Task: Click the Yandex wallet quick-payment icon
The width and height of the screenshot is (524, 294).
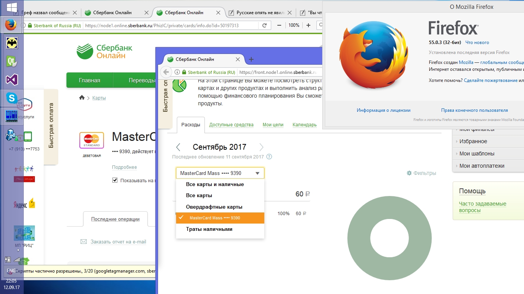Action: (x=25, y=204)
